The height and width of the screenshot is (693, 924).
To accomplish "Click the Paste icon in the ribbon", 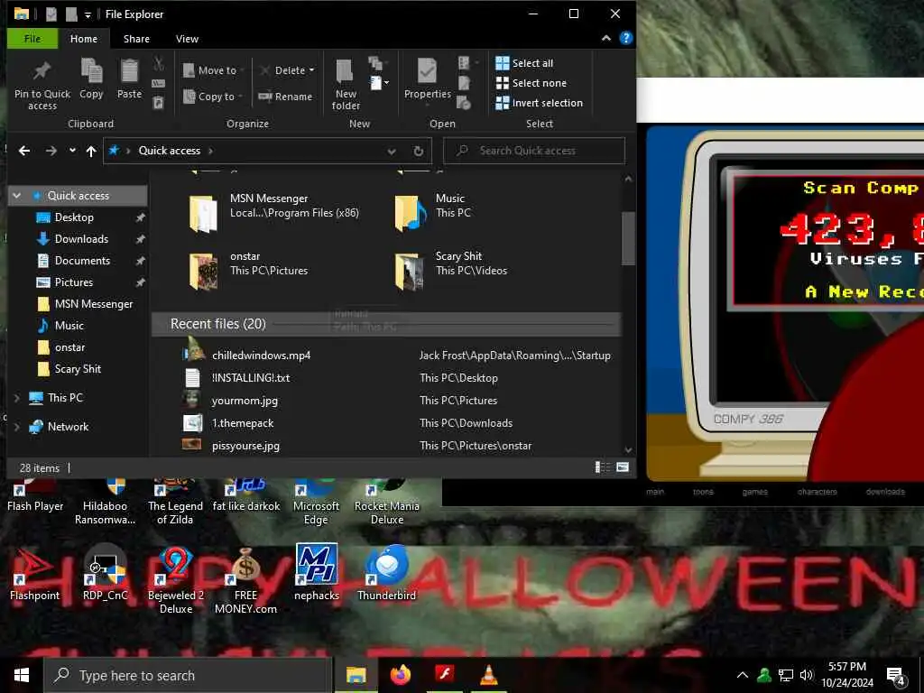I will (x=129, y=71).
